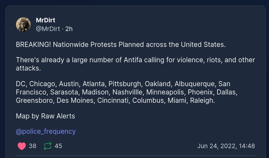Open the @MrDirt handle link
269x158 pixels.
click(x=48, y=29)
